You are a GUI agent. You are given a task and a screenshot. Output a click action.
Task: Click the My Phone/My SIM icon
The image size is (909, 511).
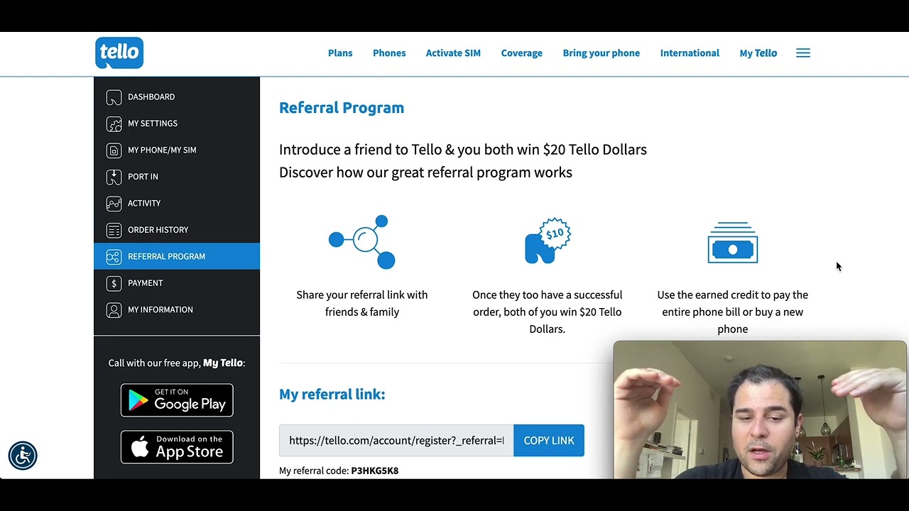click(114, 150)
